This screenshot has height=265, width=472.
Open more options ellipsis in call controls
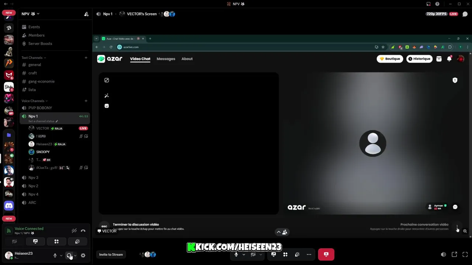coord(309,254)
